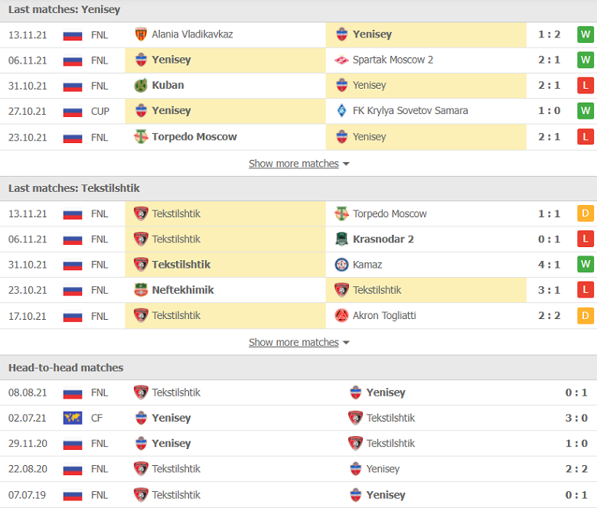Screen dimensions: 597x508
Task: Click the dropdown arrow beside Yenisey's Show more matches
Action: tap(346, 164)
